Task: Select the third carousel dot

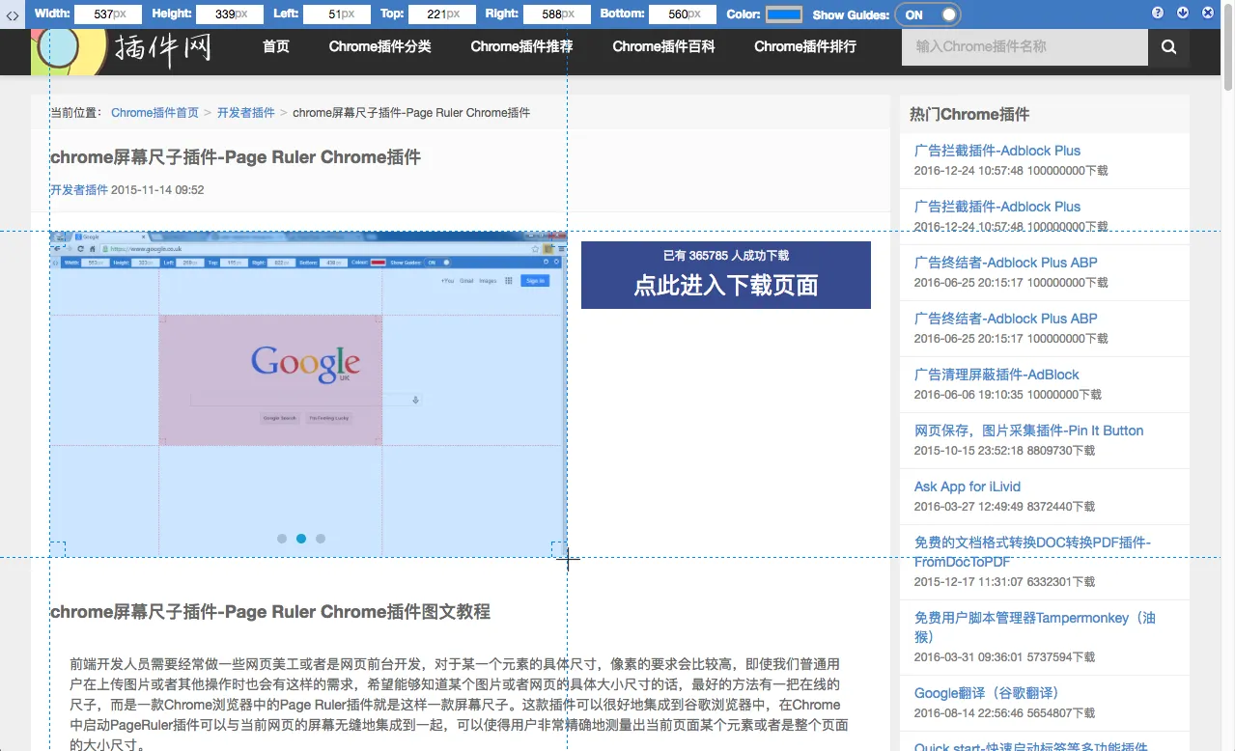Action: point(321,539)
